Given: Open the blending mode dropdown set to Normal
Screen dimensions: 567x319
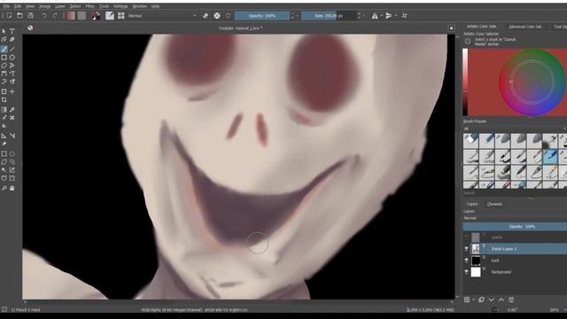Looking at the screenshot, I should 162,16.
